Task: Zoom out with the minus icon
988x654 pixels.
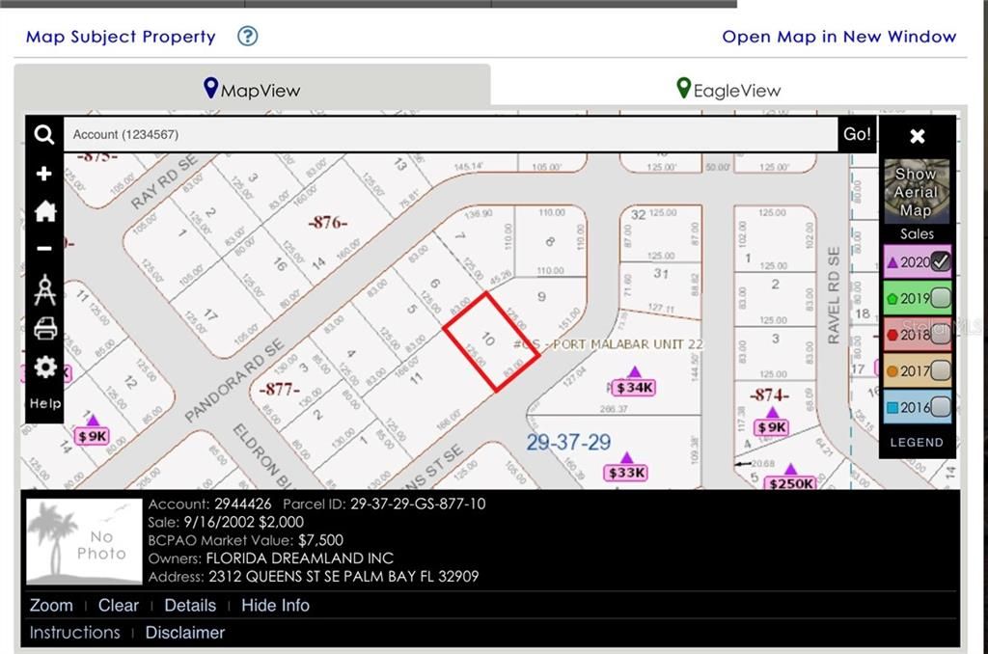Action: click(44, 249)
